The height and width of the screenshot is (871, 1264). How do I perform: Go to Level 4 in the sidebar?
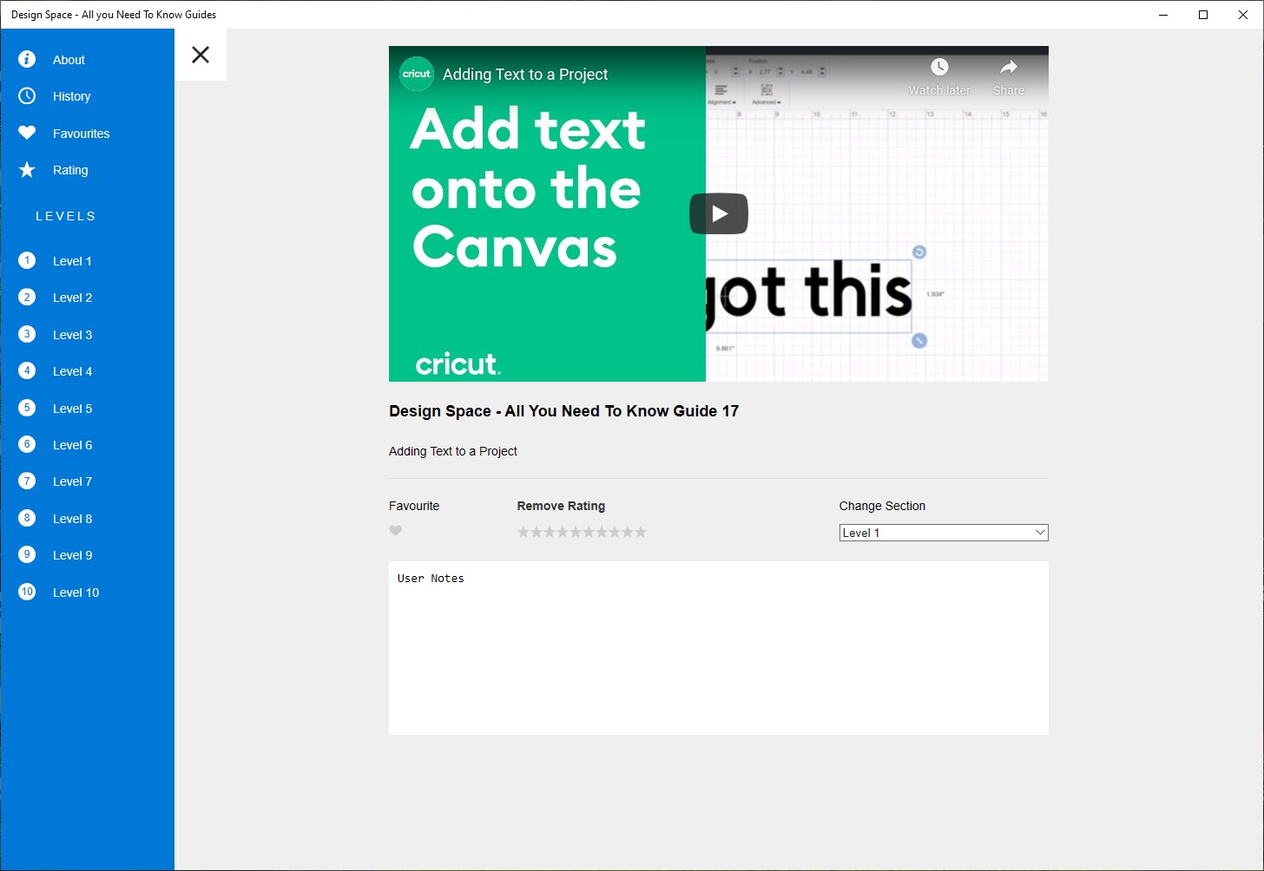pyautogui.click(x=72, y=371)
